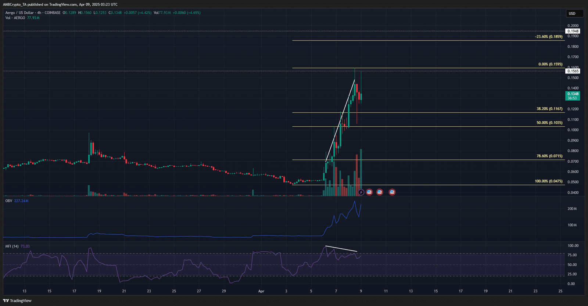The image size is (588, 306).
Task: Select the 50.00% (0.1035) Fibonacci label
Action: (549, 123)
